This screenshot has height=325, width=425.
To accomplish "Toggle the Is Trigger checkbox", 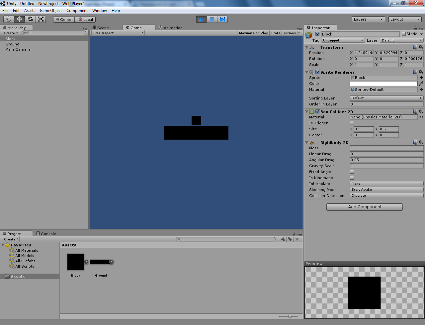I will coord(352,123).
